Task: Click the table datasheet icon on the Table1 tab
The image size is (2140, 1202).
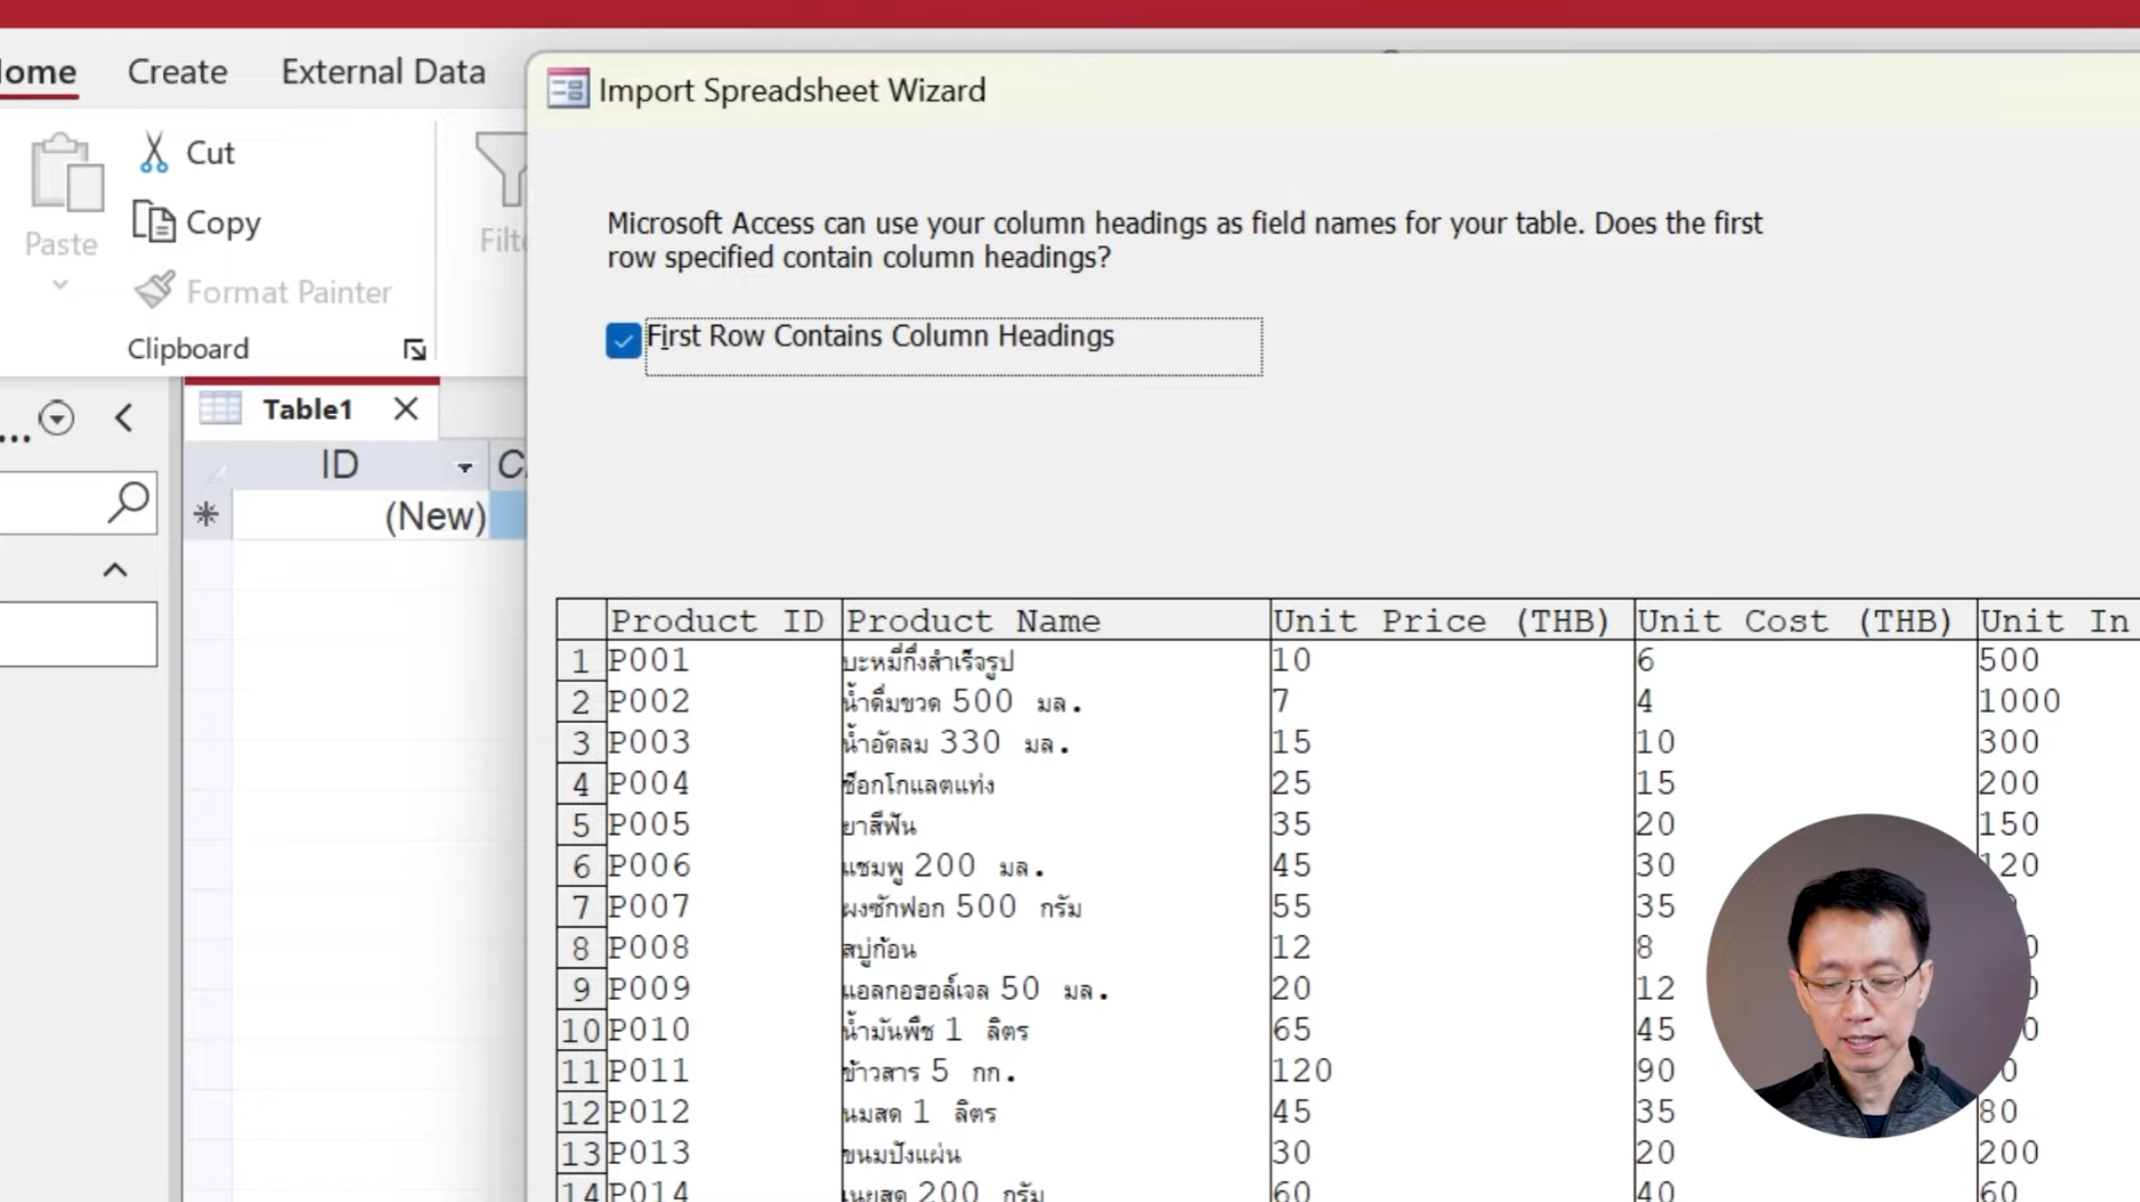Action: pyautogui.click(x=220, y=408)
